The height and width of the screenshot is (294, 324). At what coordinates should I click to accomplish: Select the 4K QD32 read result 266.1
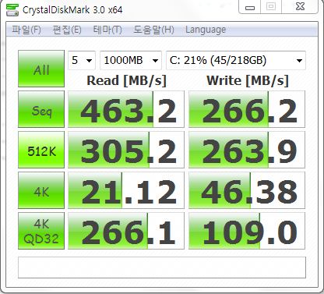(x=126, y=231)
